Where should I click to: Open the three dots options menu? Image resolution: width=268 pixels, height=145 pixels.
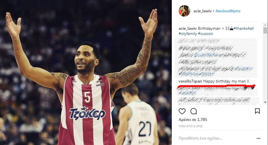pyautogui.click(x=259, y=138)
